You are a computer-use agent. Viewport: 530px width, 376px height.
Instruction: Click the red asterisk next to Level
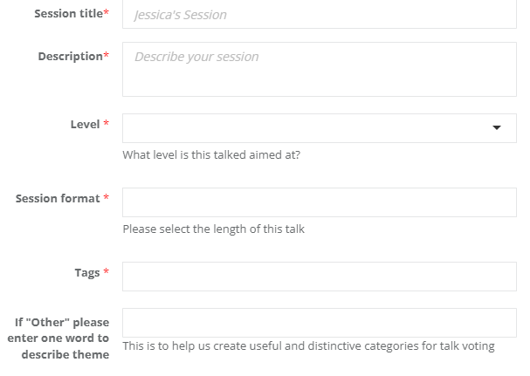click(x=107, y=123)
